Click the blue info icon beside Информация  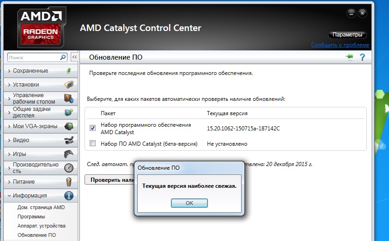[x=69, y=196]
